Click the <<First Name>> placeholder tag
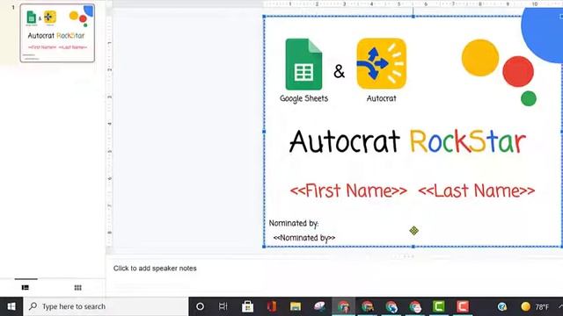Viewport: 563px width, 316px height. point(348,190)
